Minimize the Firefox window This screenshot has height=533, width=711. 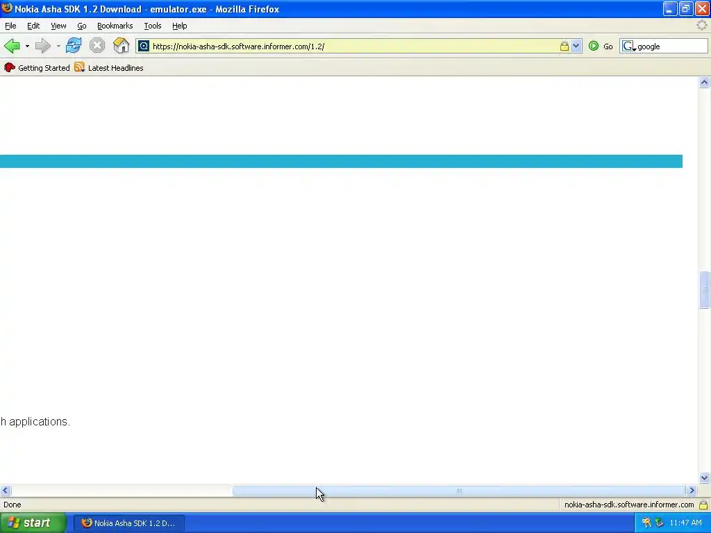pos(670,8)
